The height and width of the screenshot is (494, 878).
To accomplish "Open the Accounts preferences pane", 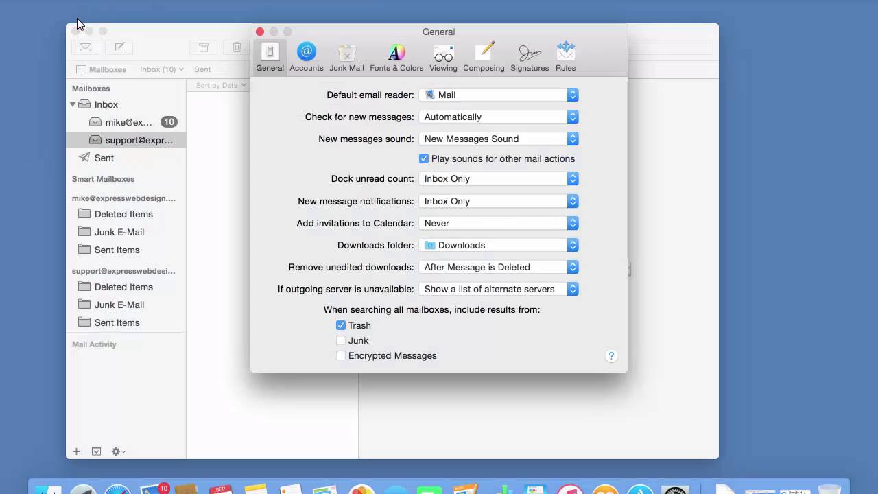I will point(306,58).
